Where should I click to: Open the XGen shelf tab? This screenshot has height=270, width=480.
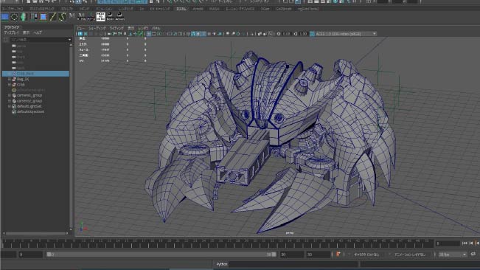click(x=265, y=9)
